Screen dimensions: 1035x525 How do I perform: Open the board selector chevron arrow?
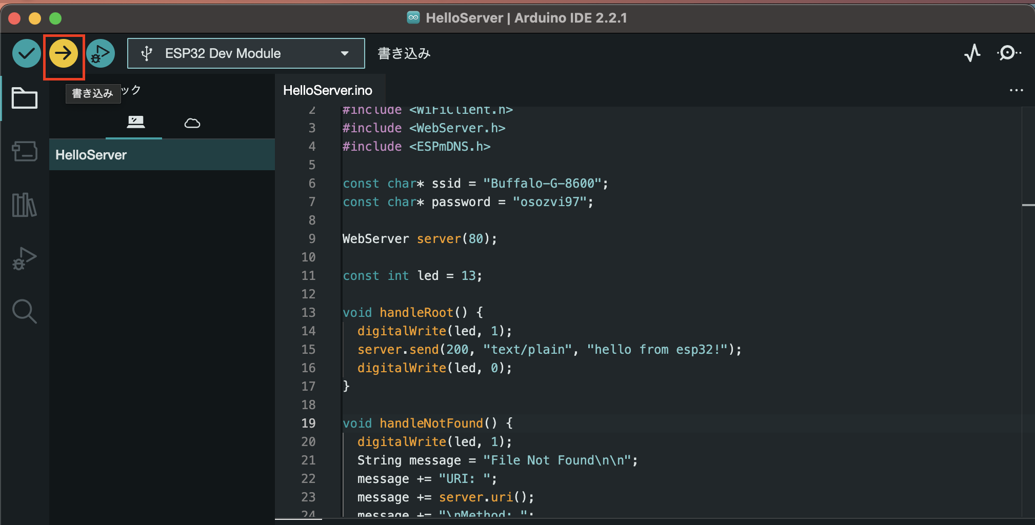(x=345, y=53)
